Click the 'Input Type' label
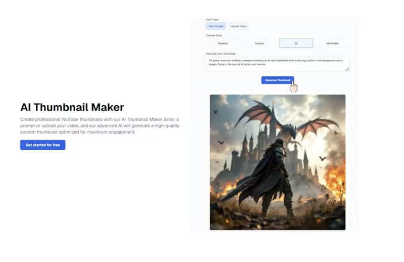Image resolution: width=404 pixels, height=262 pixels. click(x=212, y=19)
